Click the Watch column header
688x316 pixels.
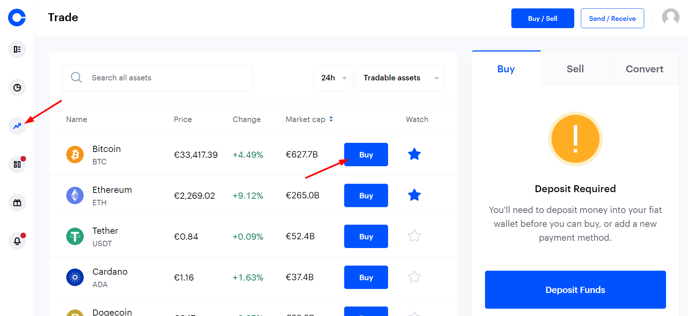[417, 119]
